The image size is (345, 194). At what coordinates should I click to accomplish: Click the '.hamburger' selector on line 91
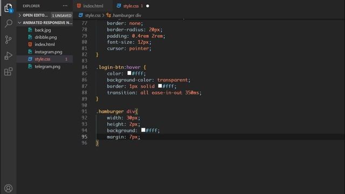[110, 112]
